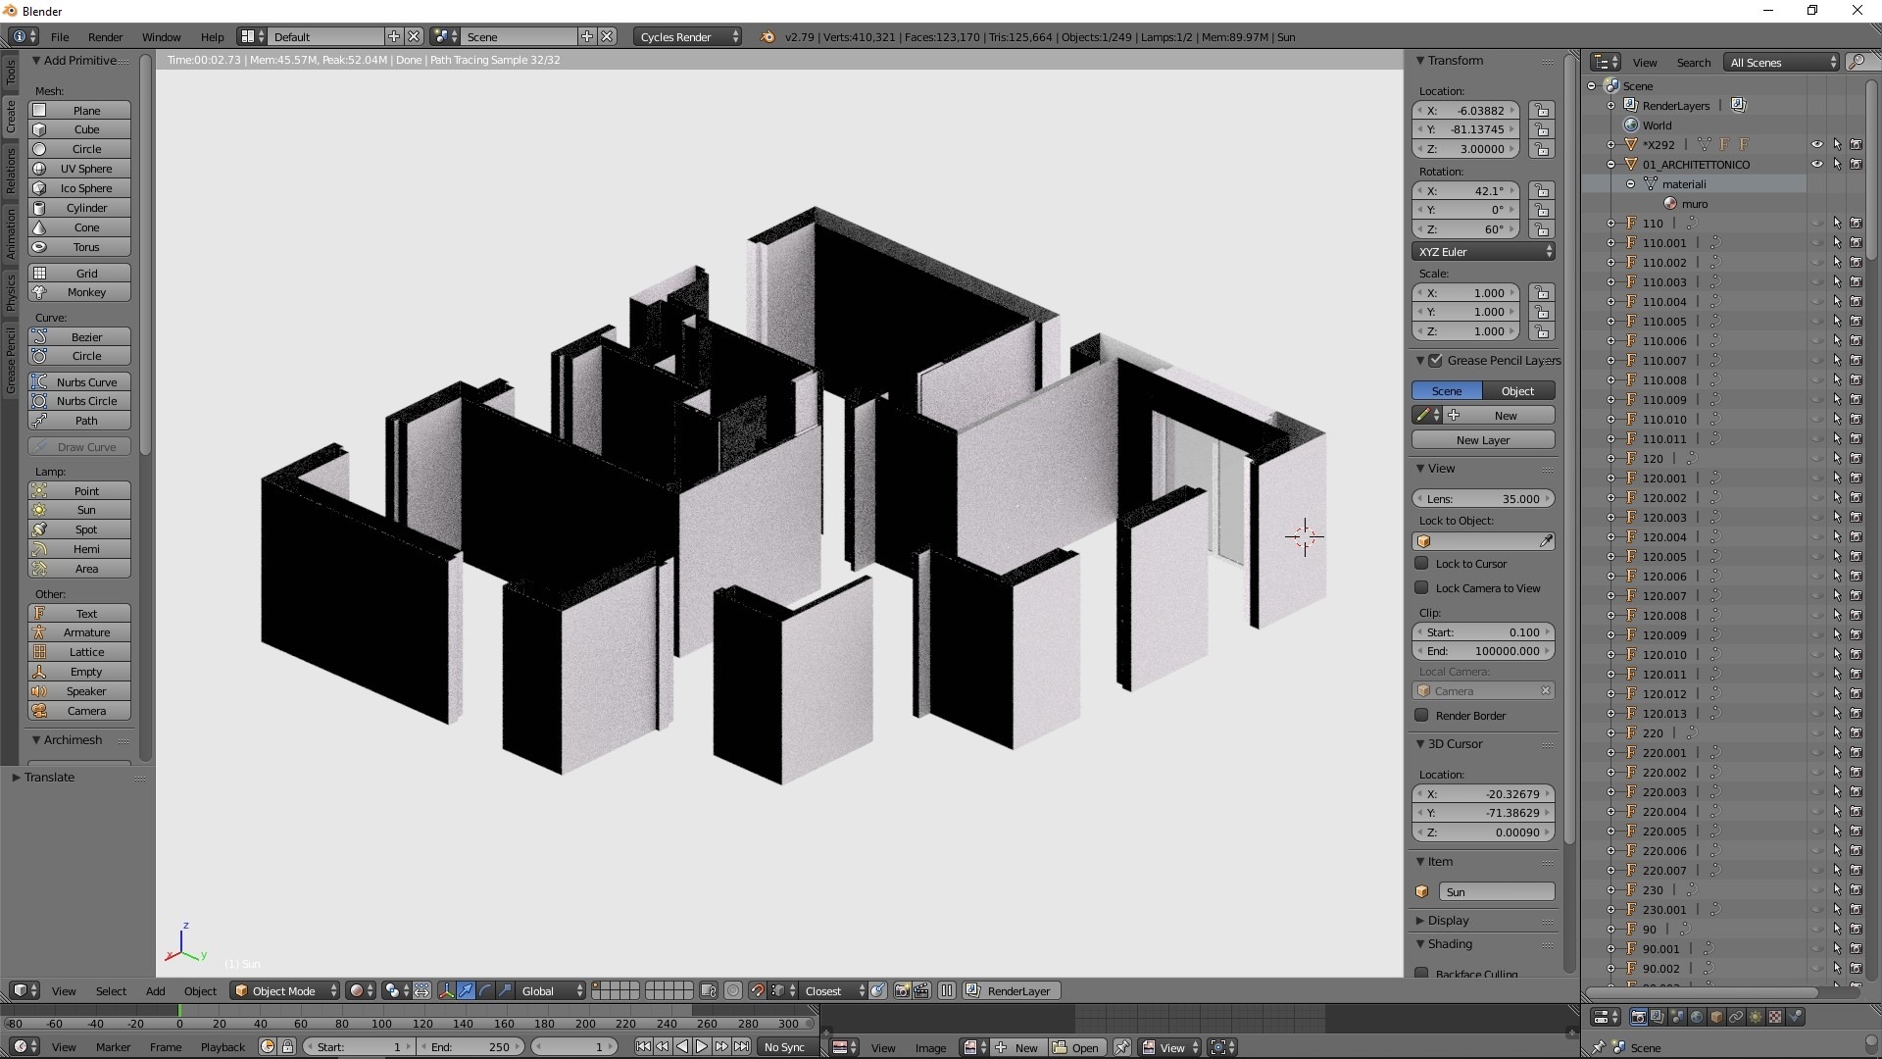
Task: Click the outliner search magnifier icon
Action: pos(1857,63)
